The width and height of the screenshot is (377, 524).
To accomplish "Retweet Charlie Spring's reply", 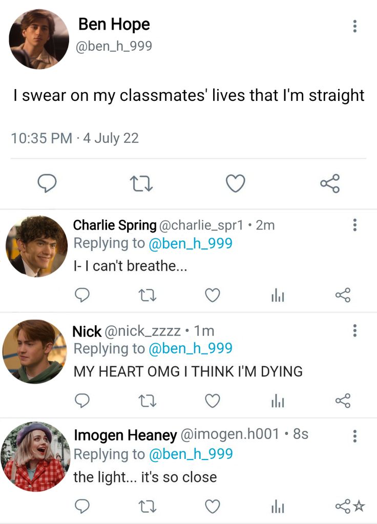I will (x=146, y=295).
